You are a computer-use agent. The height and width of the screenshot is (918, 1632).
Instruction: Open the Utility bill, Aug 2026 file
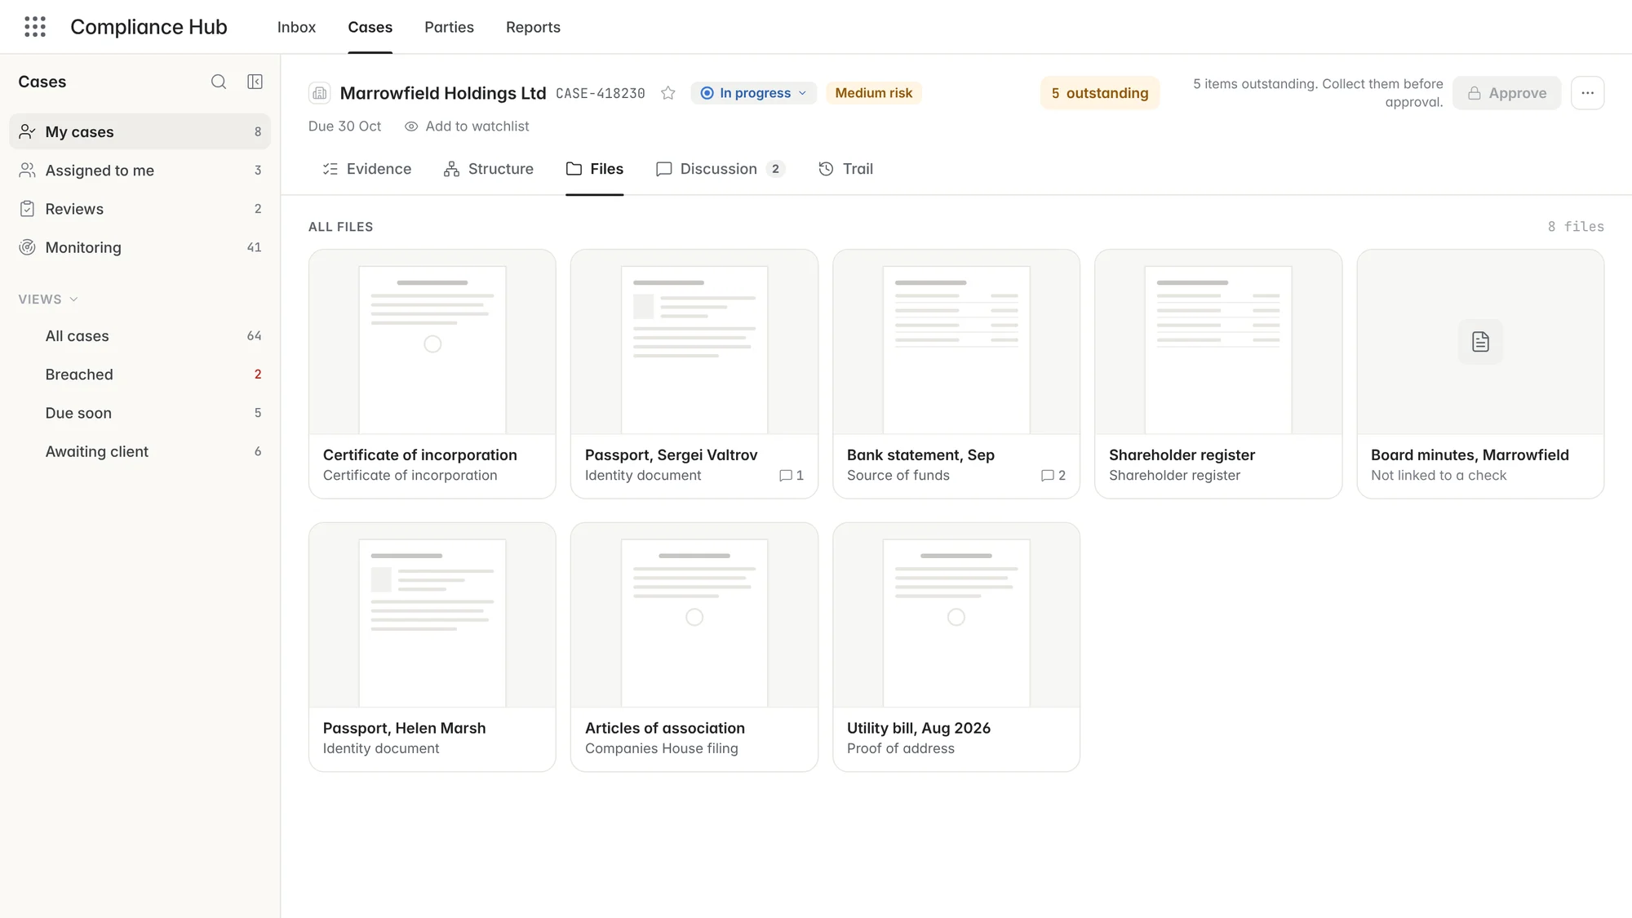pos(956,647)
